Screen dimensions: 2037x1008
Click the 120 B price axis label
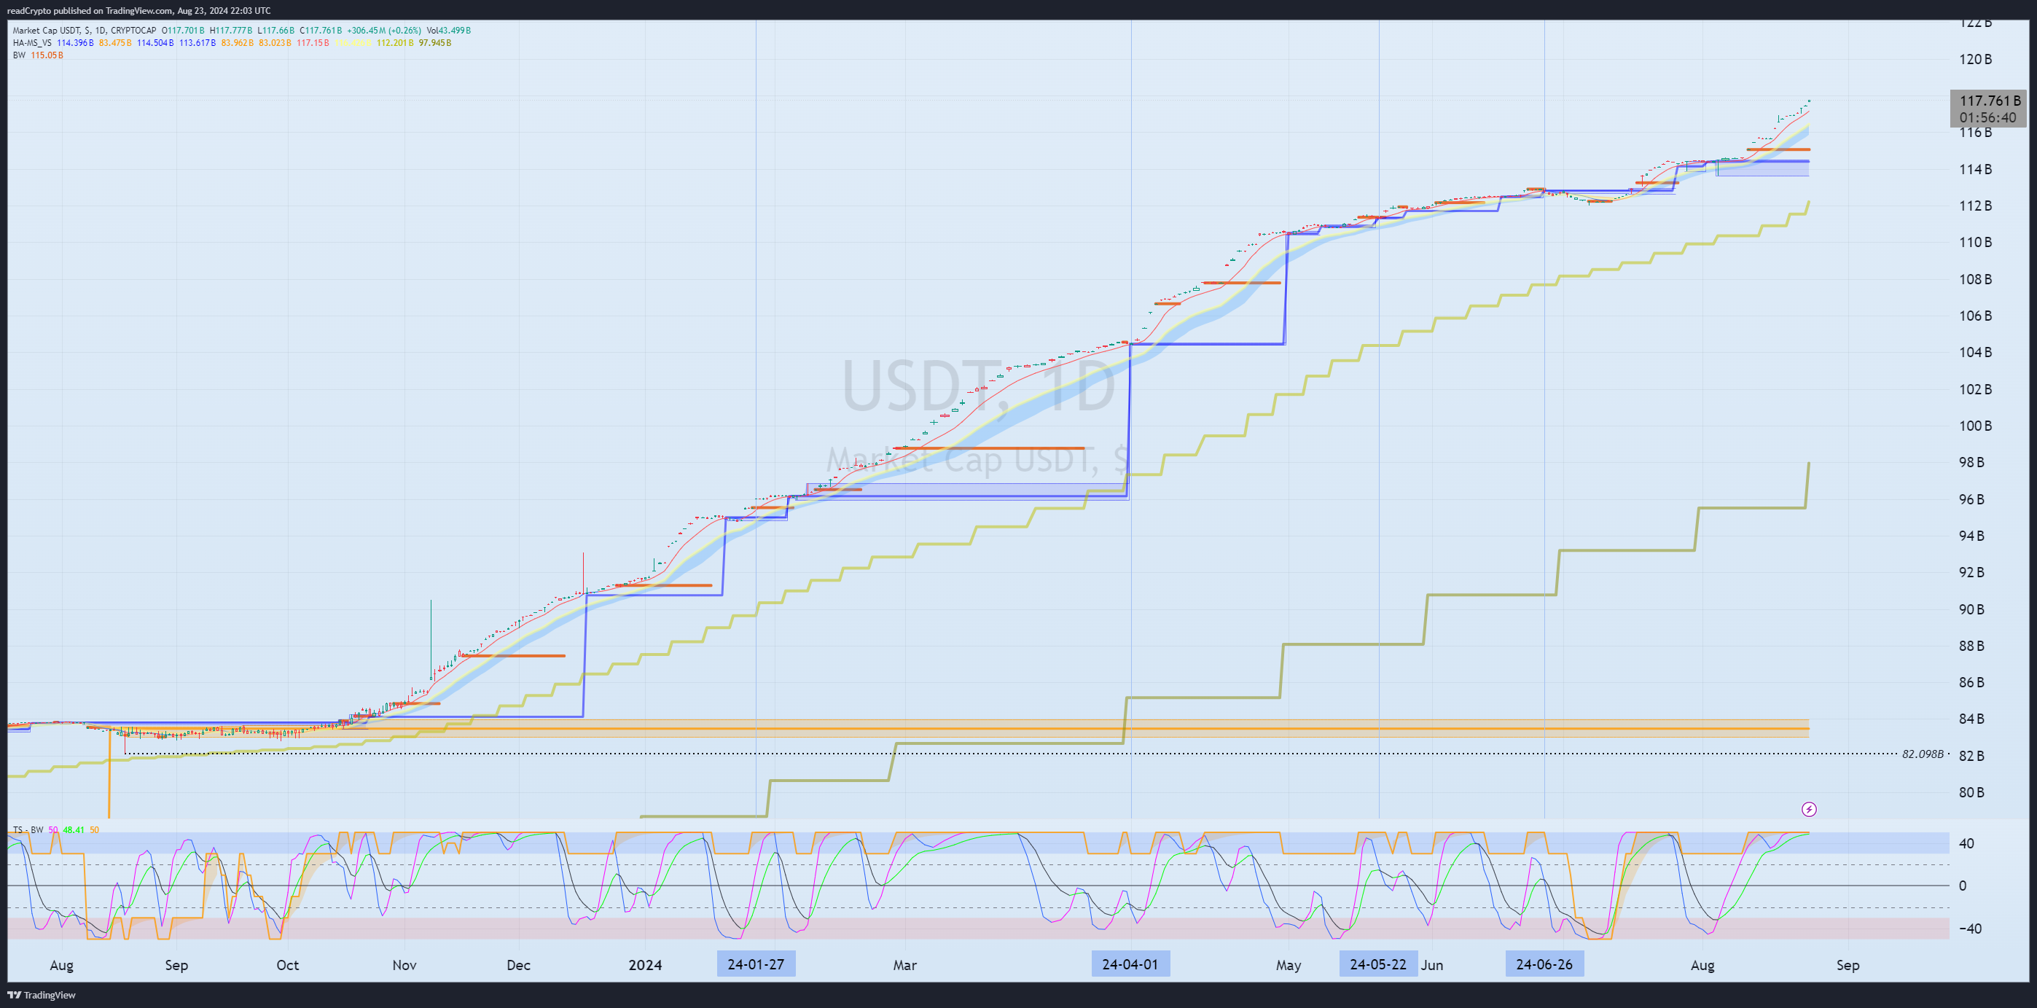point(1975,59)
